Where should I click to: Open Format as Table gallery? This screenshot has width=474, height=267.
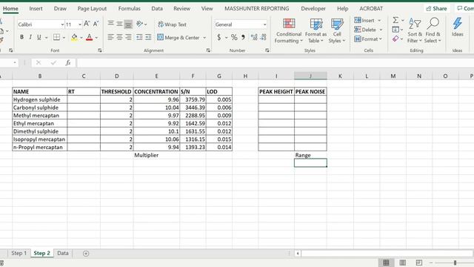click(316, 30)
